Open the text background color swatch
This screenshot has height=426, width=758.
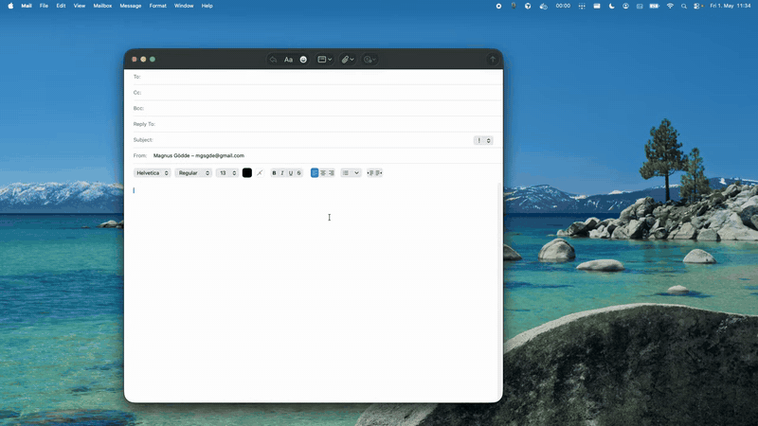(260, 173)
